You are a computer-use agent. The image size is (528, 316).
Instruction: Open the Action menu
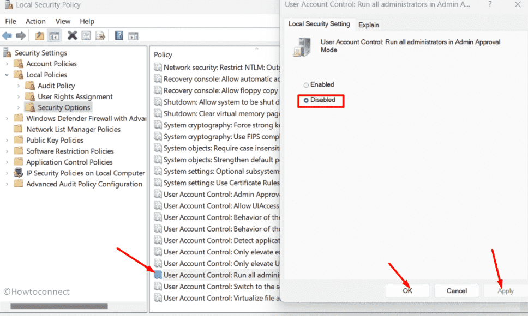(35, 21)
